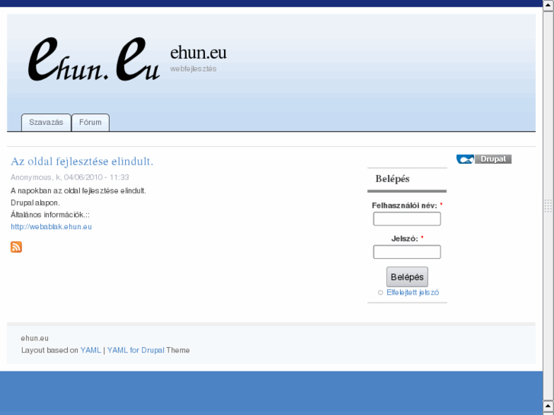Click the vertical scrollbar thumb grip
554x415 pixels.
[x=549, y=206]
